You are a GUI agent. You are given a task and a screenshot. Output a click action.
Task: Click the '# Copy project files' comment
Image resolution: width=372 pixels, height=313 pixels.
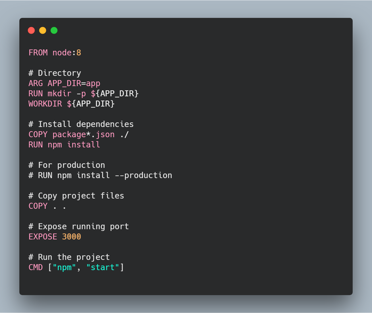[76, 196]
